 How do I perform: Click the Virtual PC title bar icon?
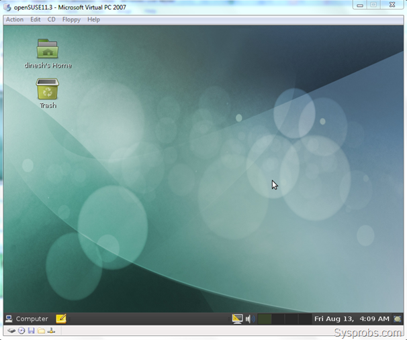[x=7, y=7]
